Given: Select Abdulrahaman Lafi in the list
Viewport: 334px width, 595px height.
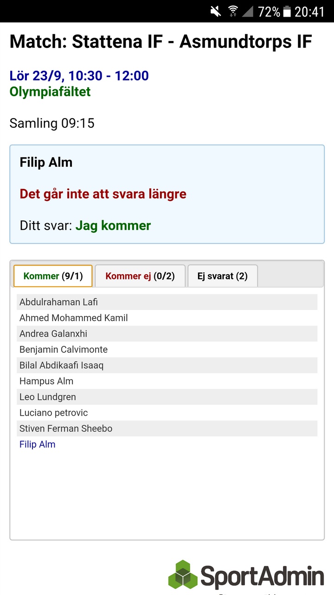Looking at the screenshot, I should [x=59, y=302].
